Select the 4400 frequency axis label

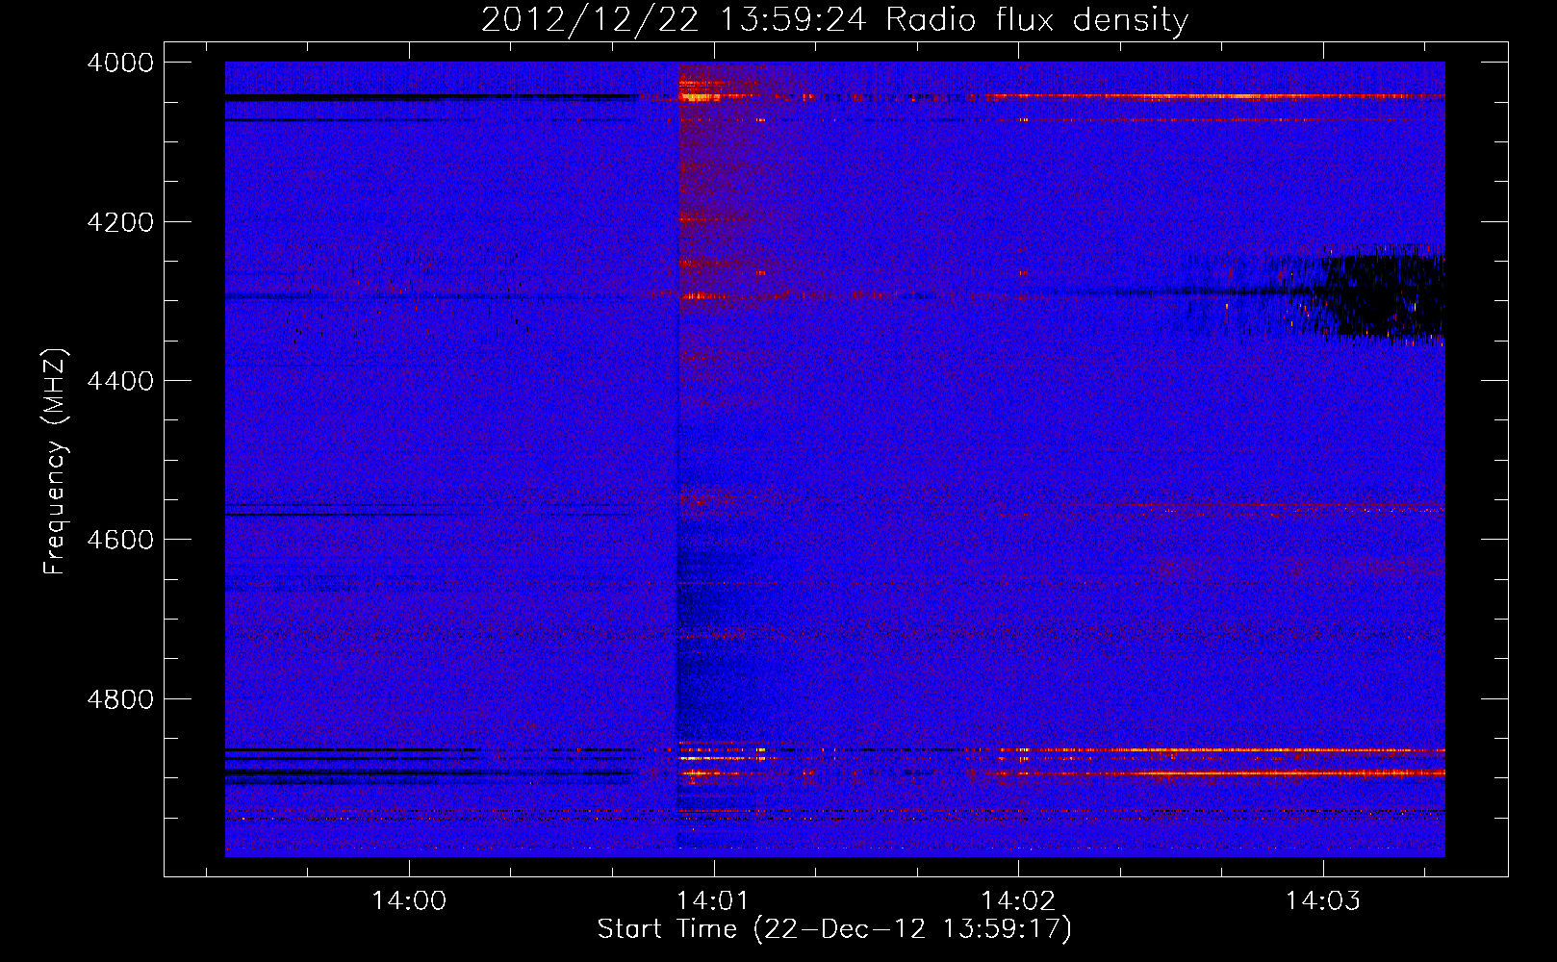coord(120,381)
